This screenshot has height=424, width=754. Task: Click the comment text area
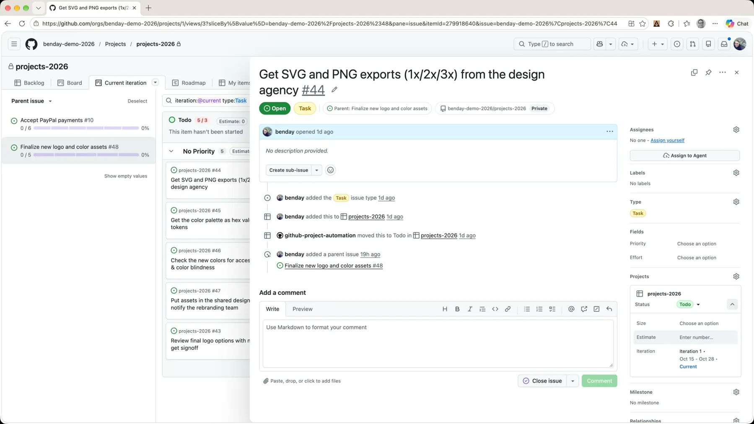(438, 344)
